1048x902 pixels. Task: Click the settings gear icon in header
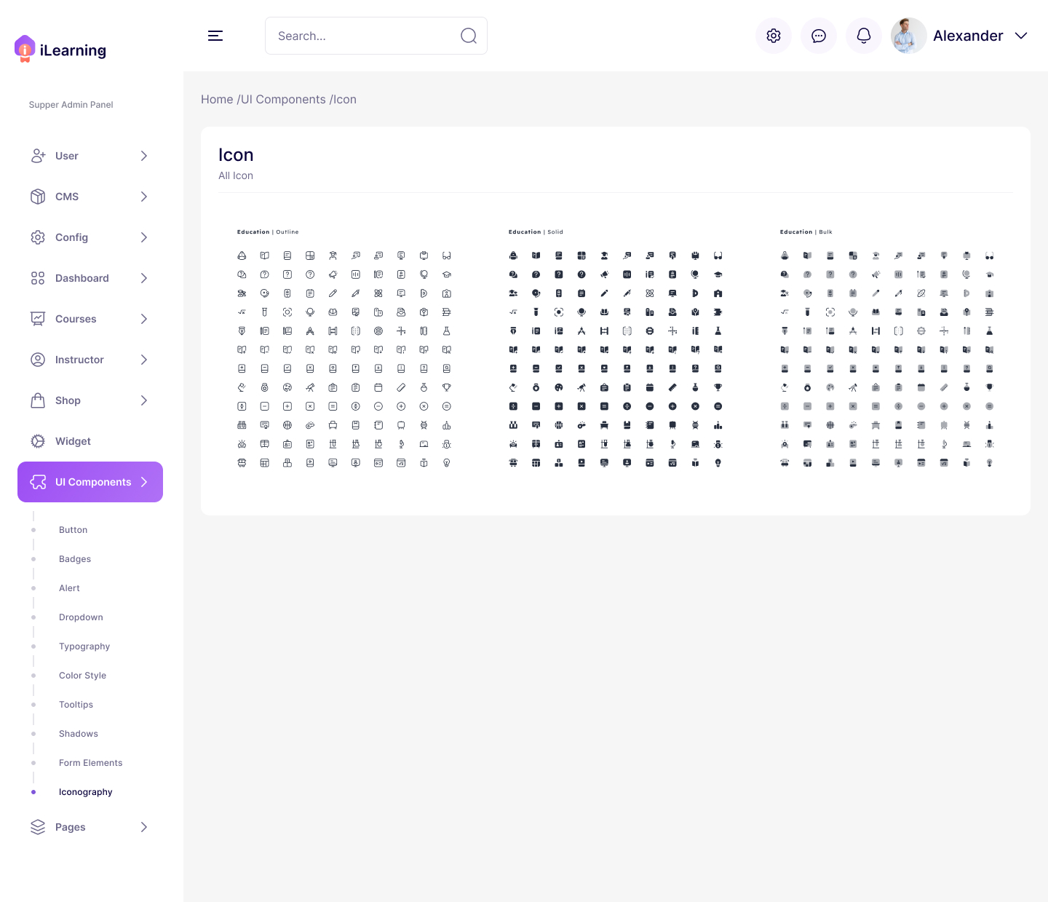(x=774, y=36)
